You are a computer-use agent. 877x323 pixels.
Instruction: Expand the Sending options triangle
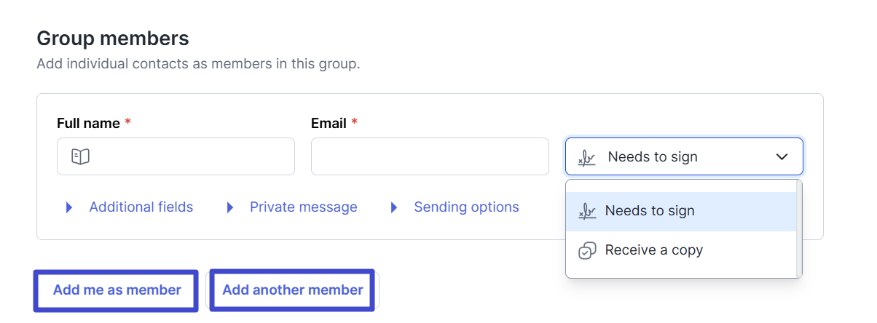click(394, 207)
